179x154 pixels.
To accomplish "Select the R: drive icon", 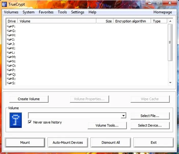I will click(x=9, y=79).
